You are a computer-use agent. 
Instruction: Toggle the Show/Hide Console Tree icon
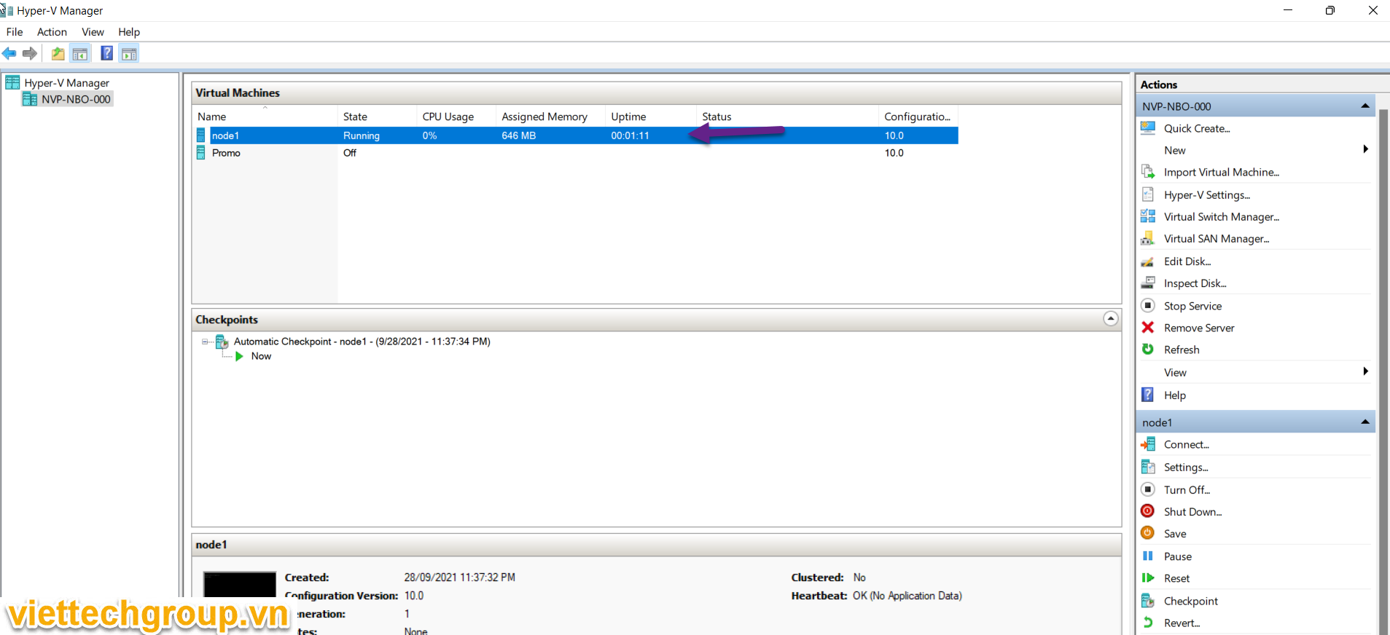pos(80,53)
